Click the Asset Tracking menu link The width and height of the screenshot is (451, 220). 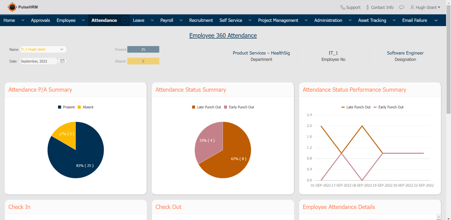[372, 20]
